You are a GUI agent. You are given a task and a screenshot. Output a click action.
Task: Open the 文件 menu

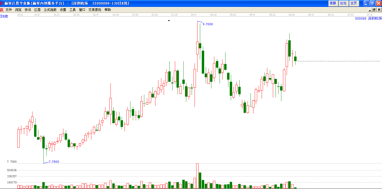[9, 10]
